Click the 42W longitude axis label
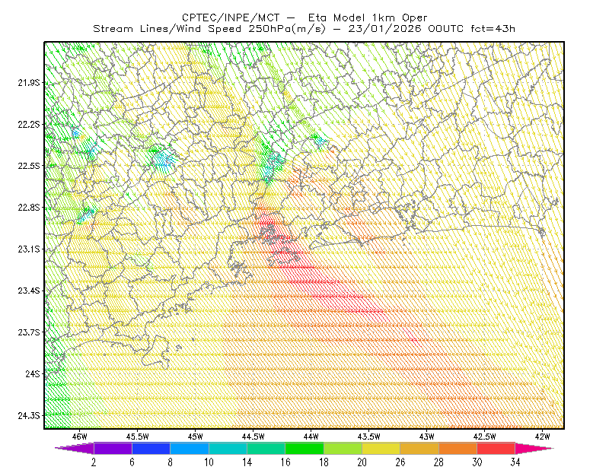 542,437
